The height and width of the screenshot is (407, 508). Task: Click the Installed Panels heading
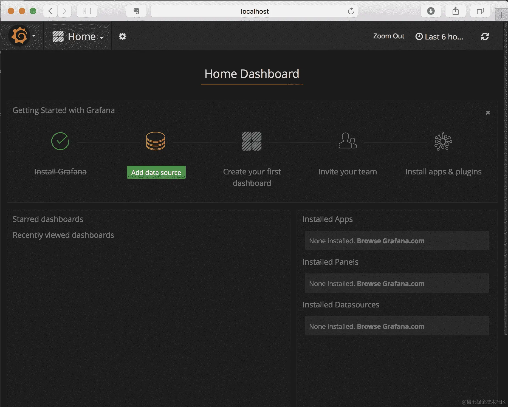[330, 262]
